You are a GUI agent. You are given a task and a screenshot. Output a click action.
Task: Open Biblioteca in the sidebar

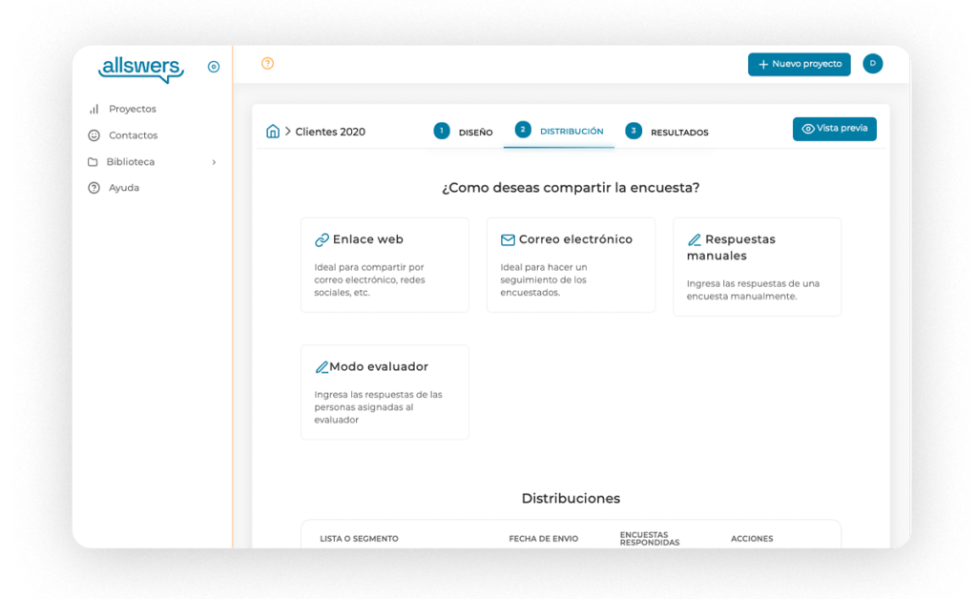130,162
